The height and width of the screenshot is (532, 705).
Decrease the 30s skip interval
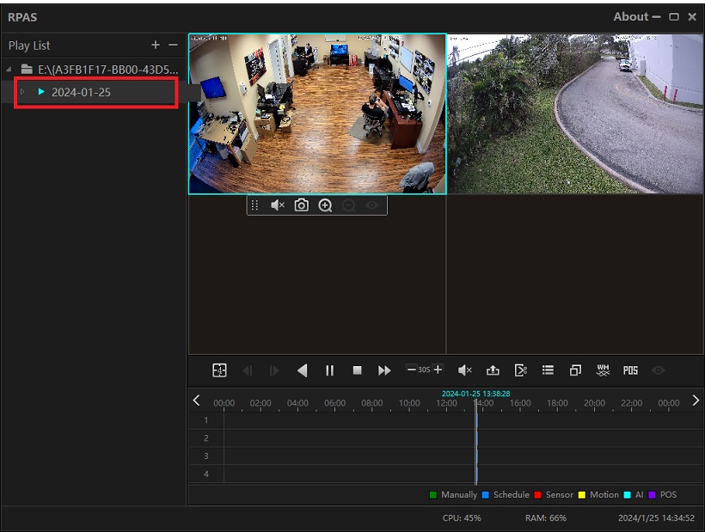(411, 370)
